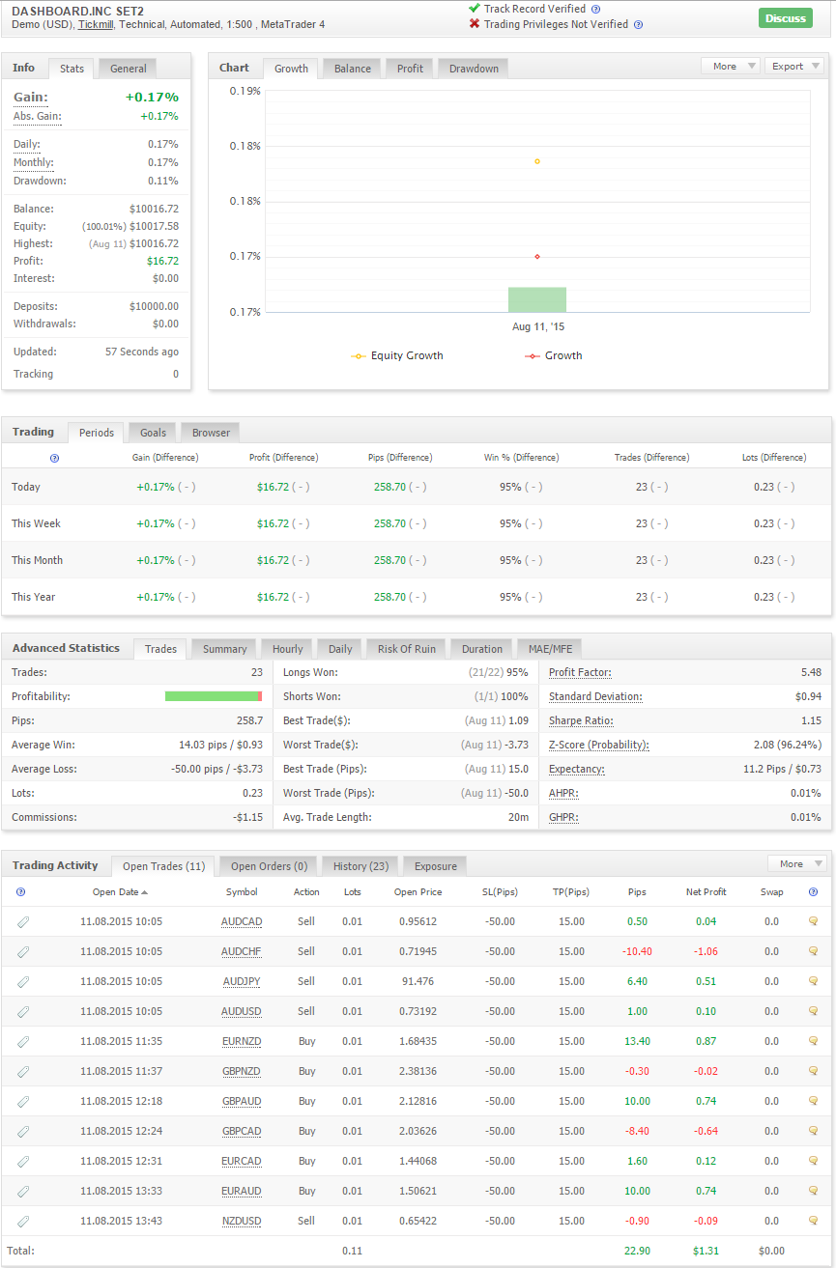Click the Abs. Gain label
Image resolution: width=836 pixels, height=1268 pixels.
point(38,116)
